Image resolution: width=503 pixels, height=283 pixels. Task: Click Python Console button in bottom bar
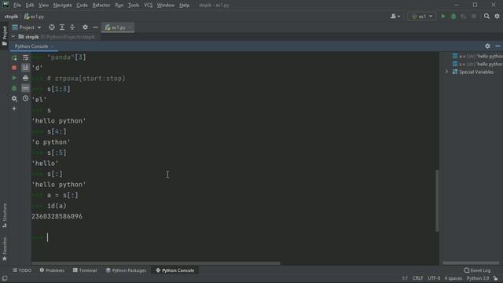click(x=174, y=270)
